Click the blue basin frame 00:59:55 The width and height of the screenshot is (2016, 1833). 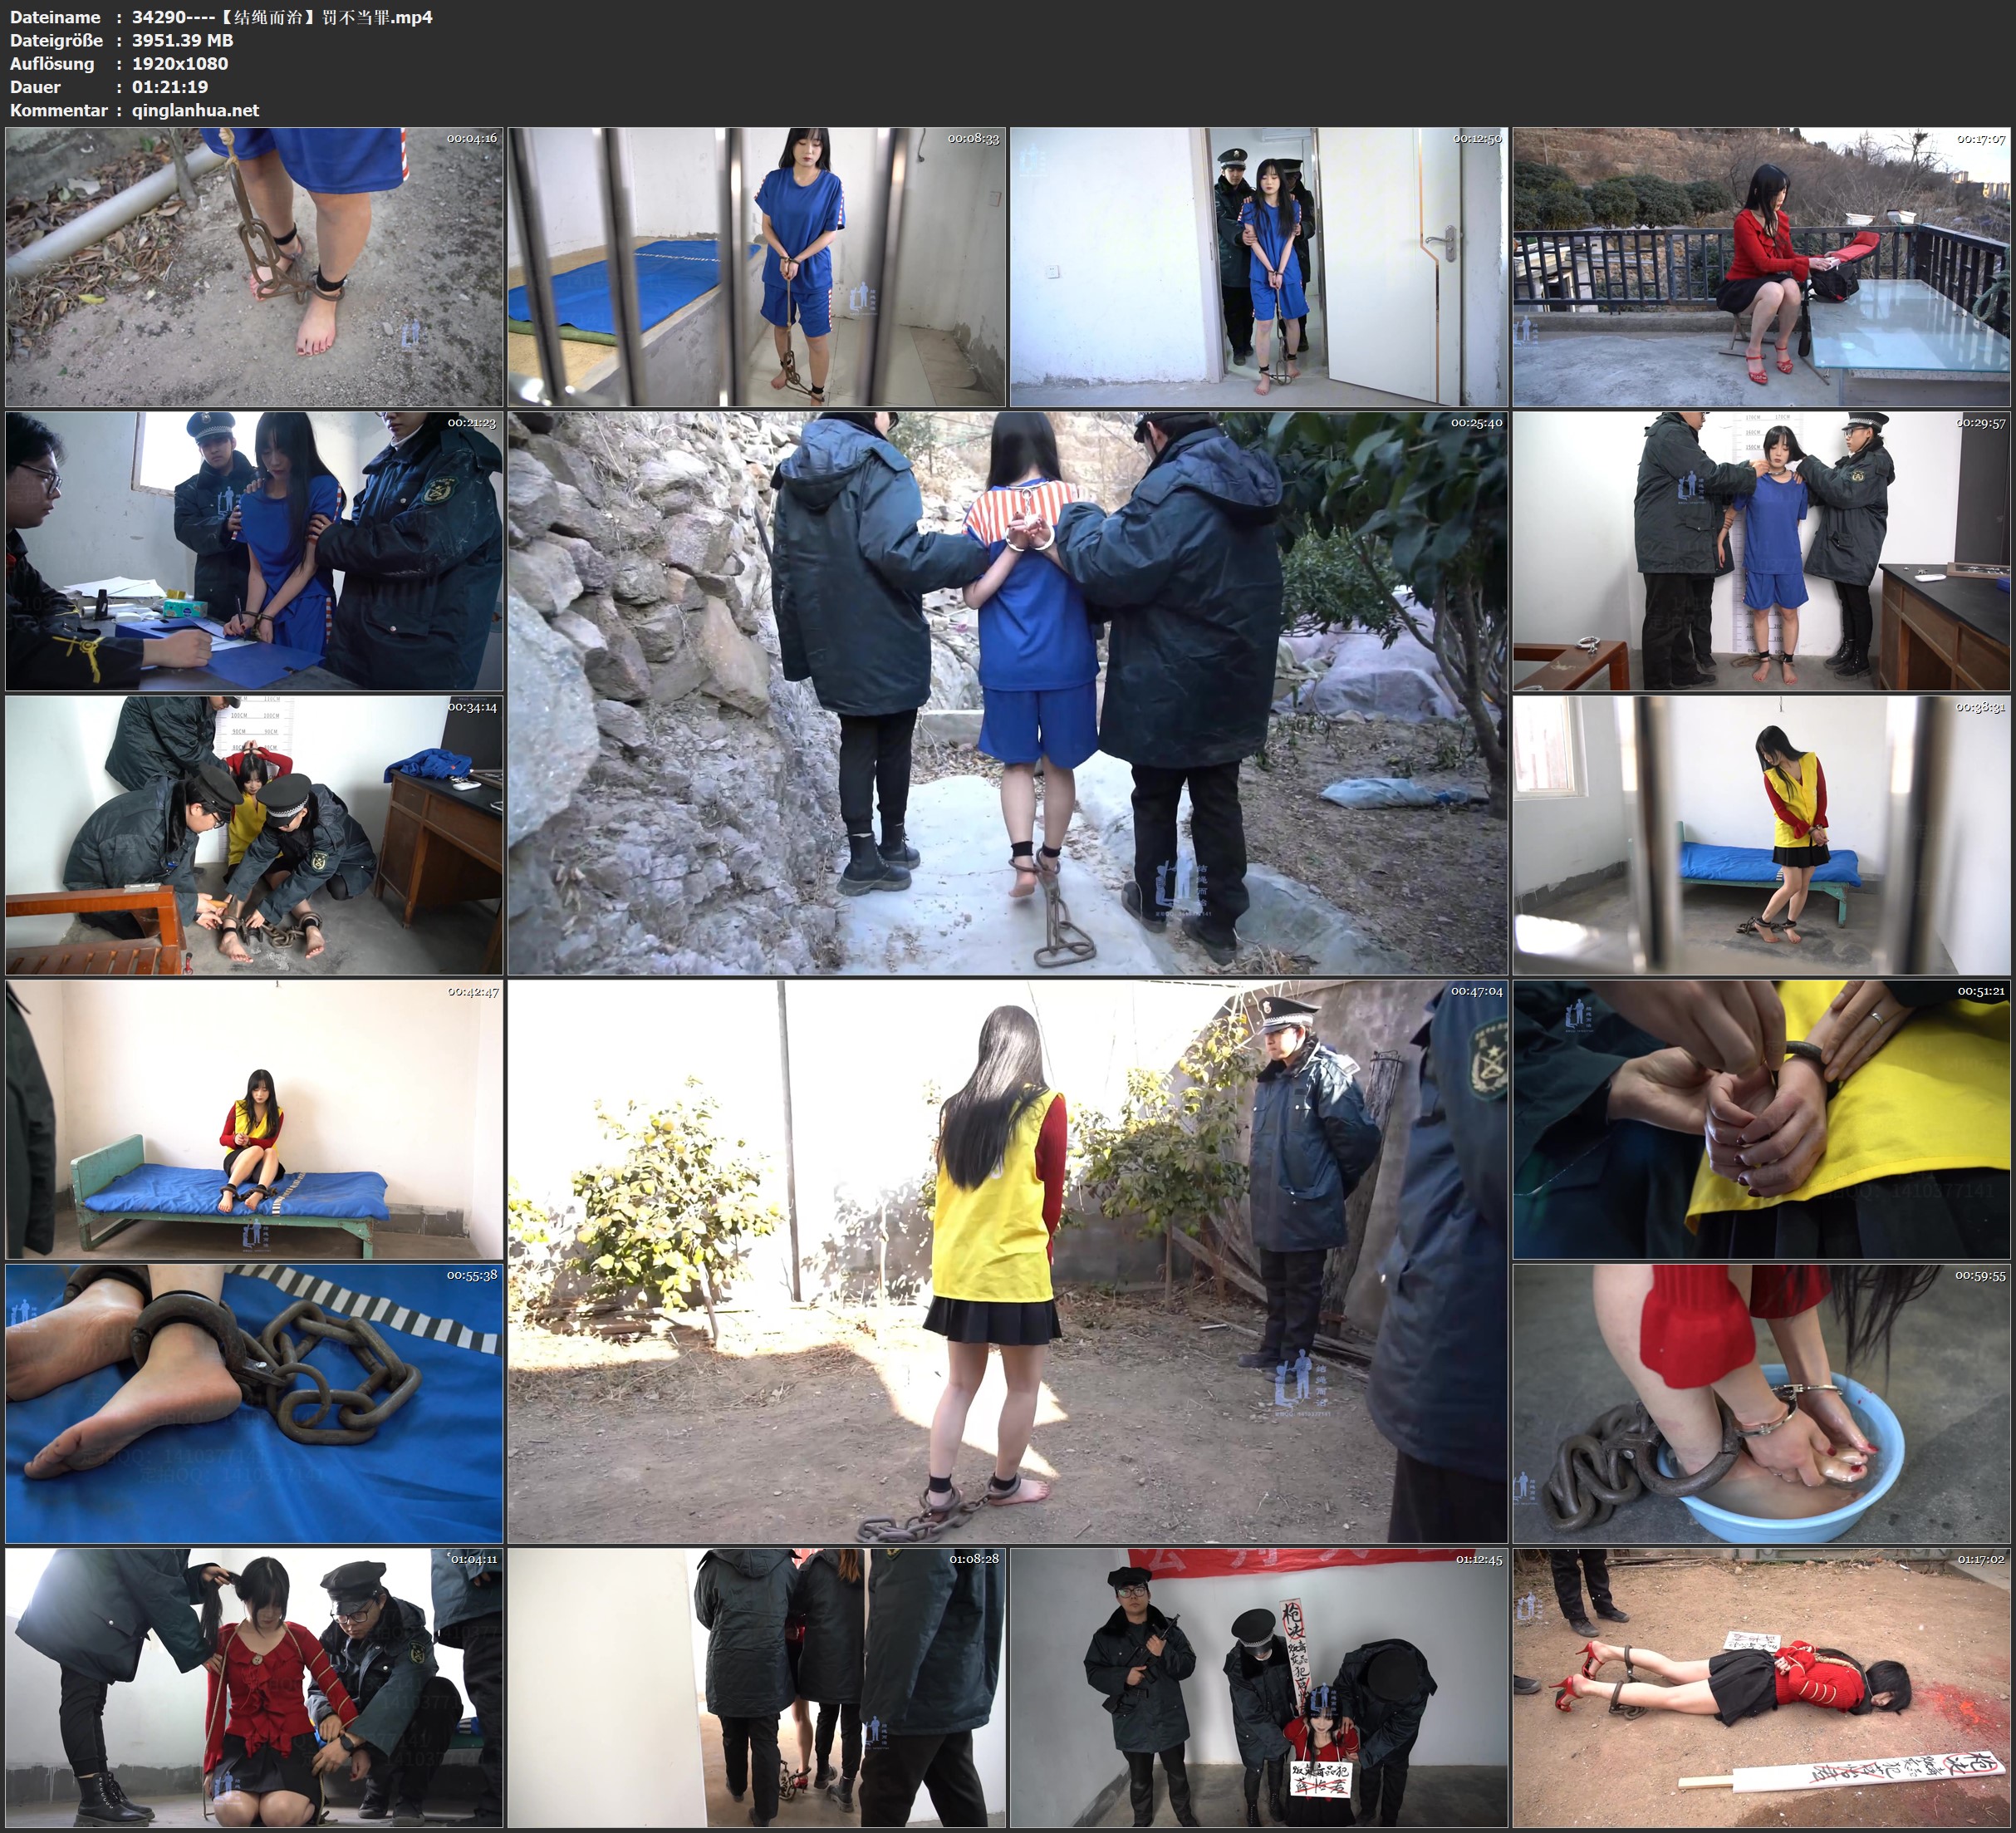pos(1761,1403)
